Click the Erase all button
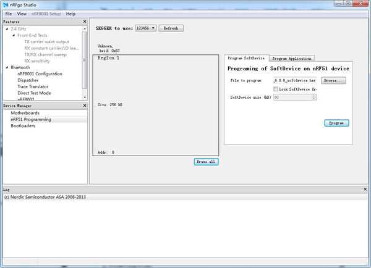Screen dimensions: 371x268 click(206, 162)
